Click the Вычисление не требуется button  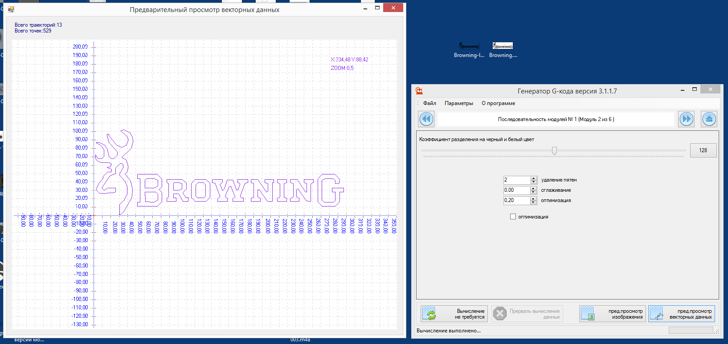coord(454,314)
